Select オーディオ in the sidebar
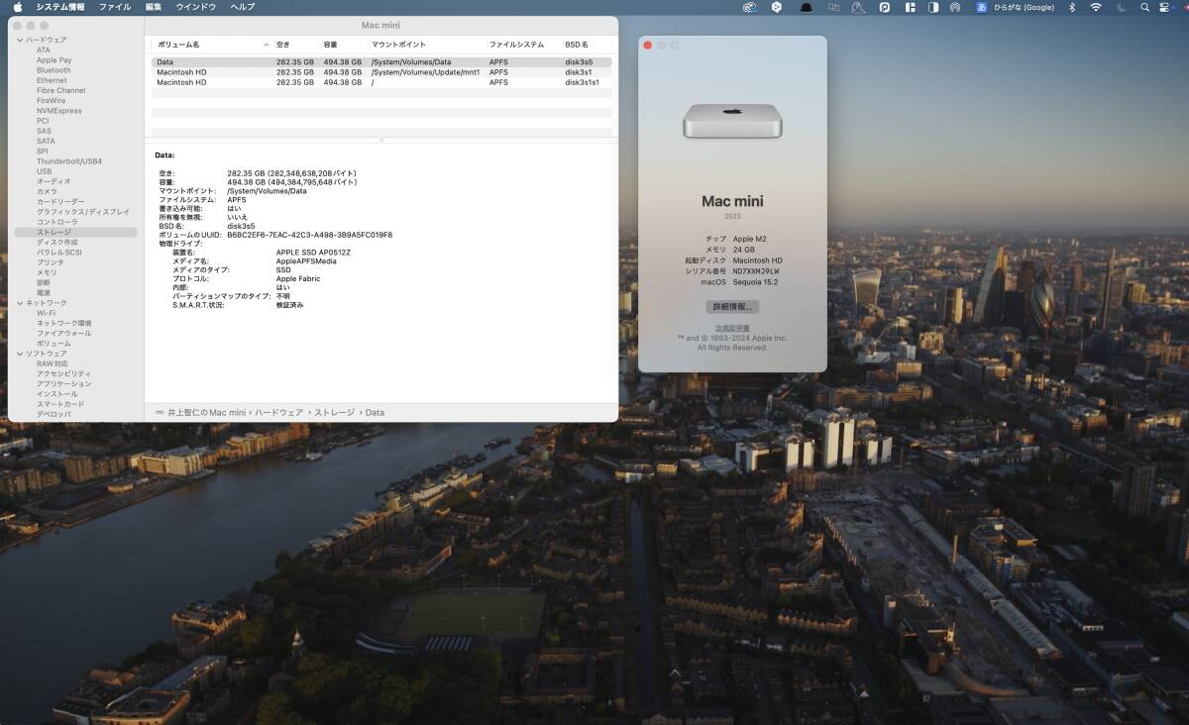 pyautogui.click(x=54, y=181)
